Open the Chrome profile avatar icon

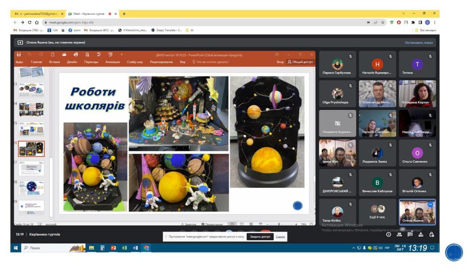[x=428, y=22]
